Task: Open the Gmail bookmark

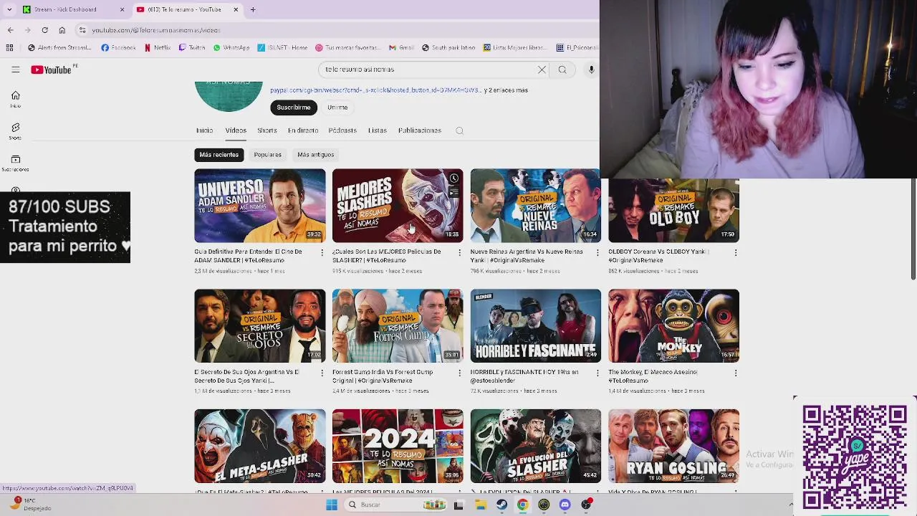Action: (x=402, y=48)
